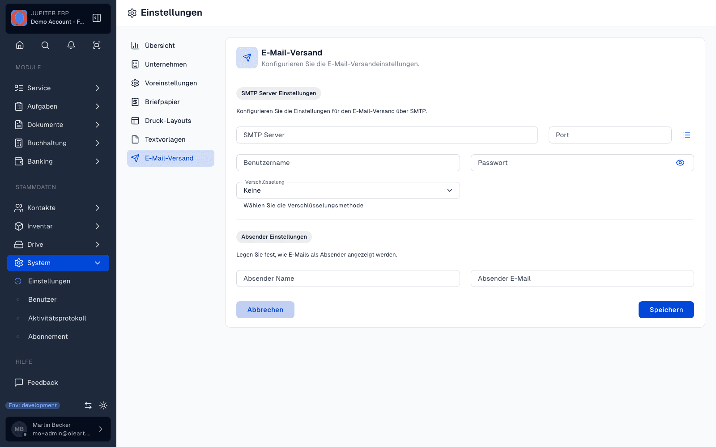Click the Demo Account name text
The image size is (716, 447).
coord(57,22)
